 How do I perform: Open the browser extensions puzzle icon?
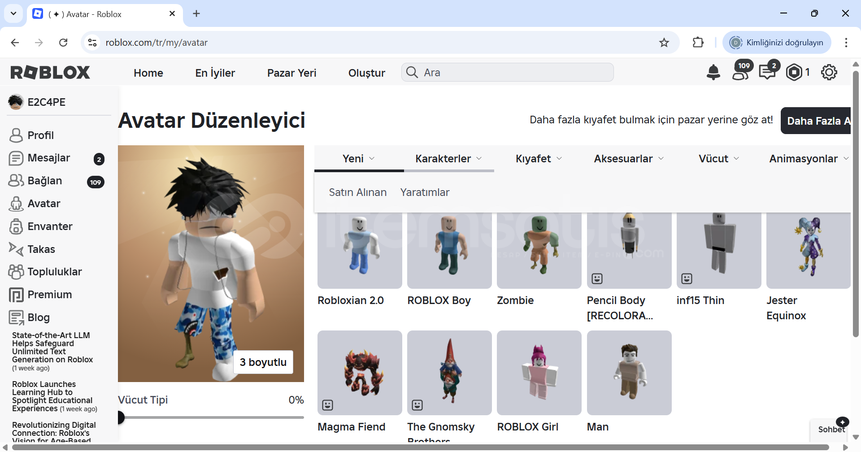point(698,43)
